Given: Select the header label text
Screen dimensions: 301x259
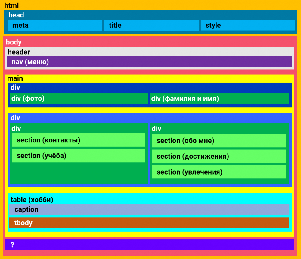Looking at the screenshot, I should (19, 52).
